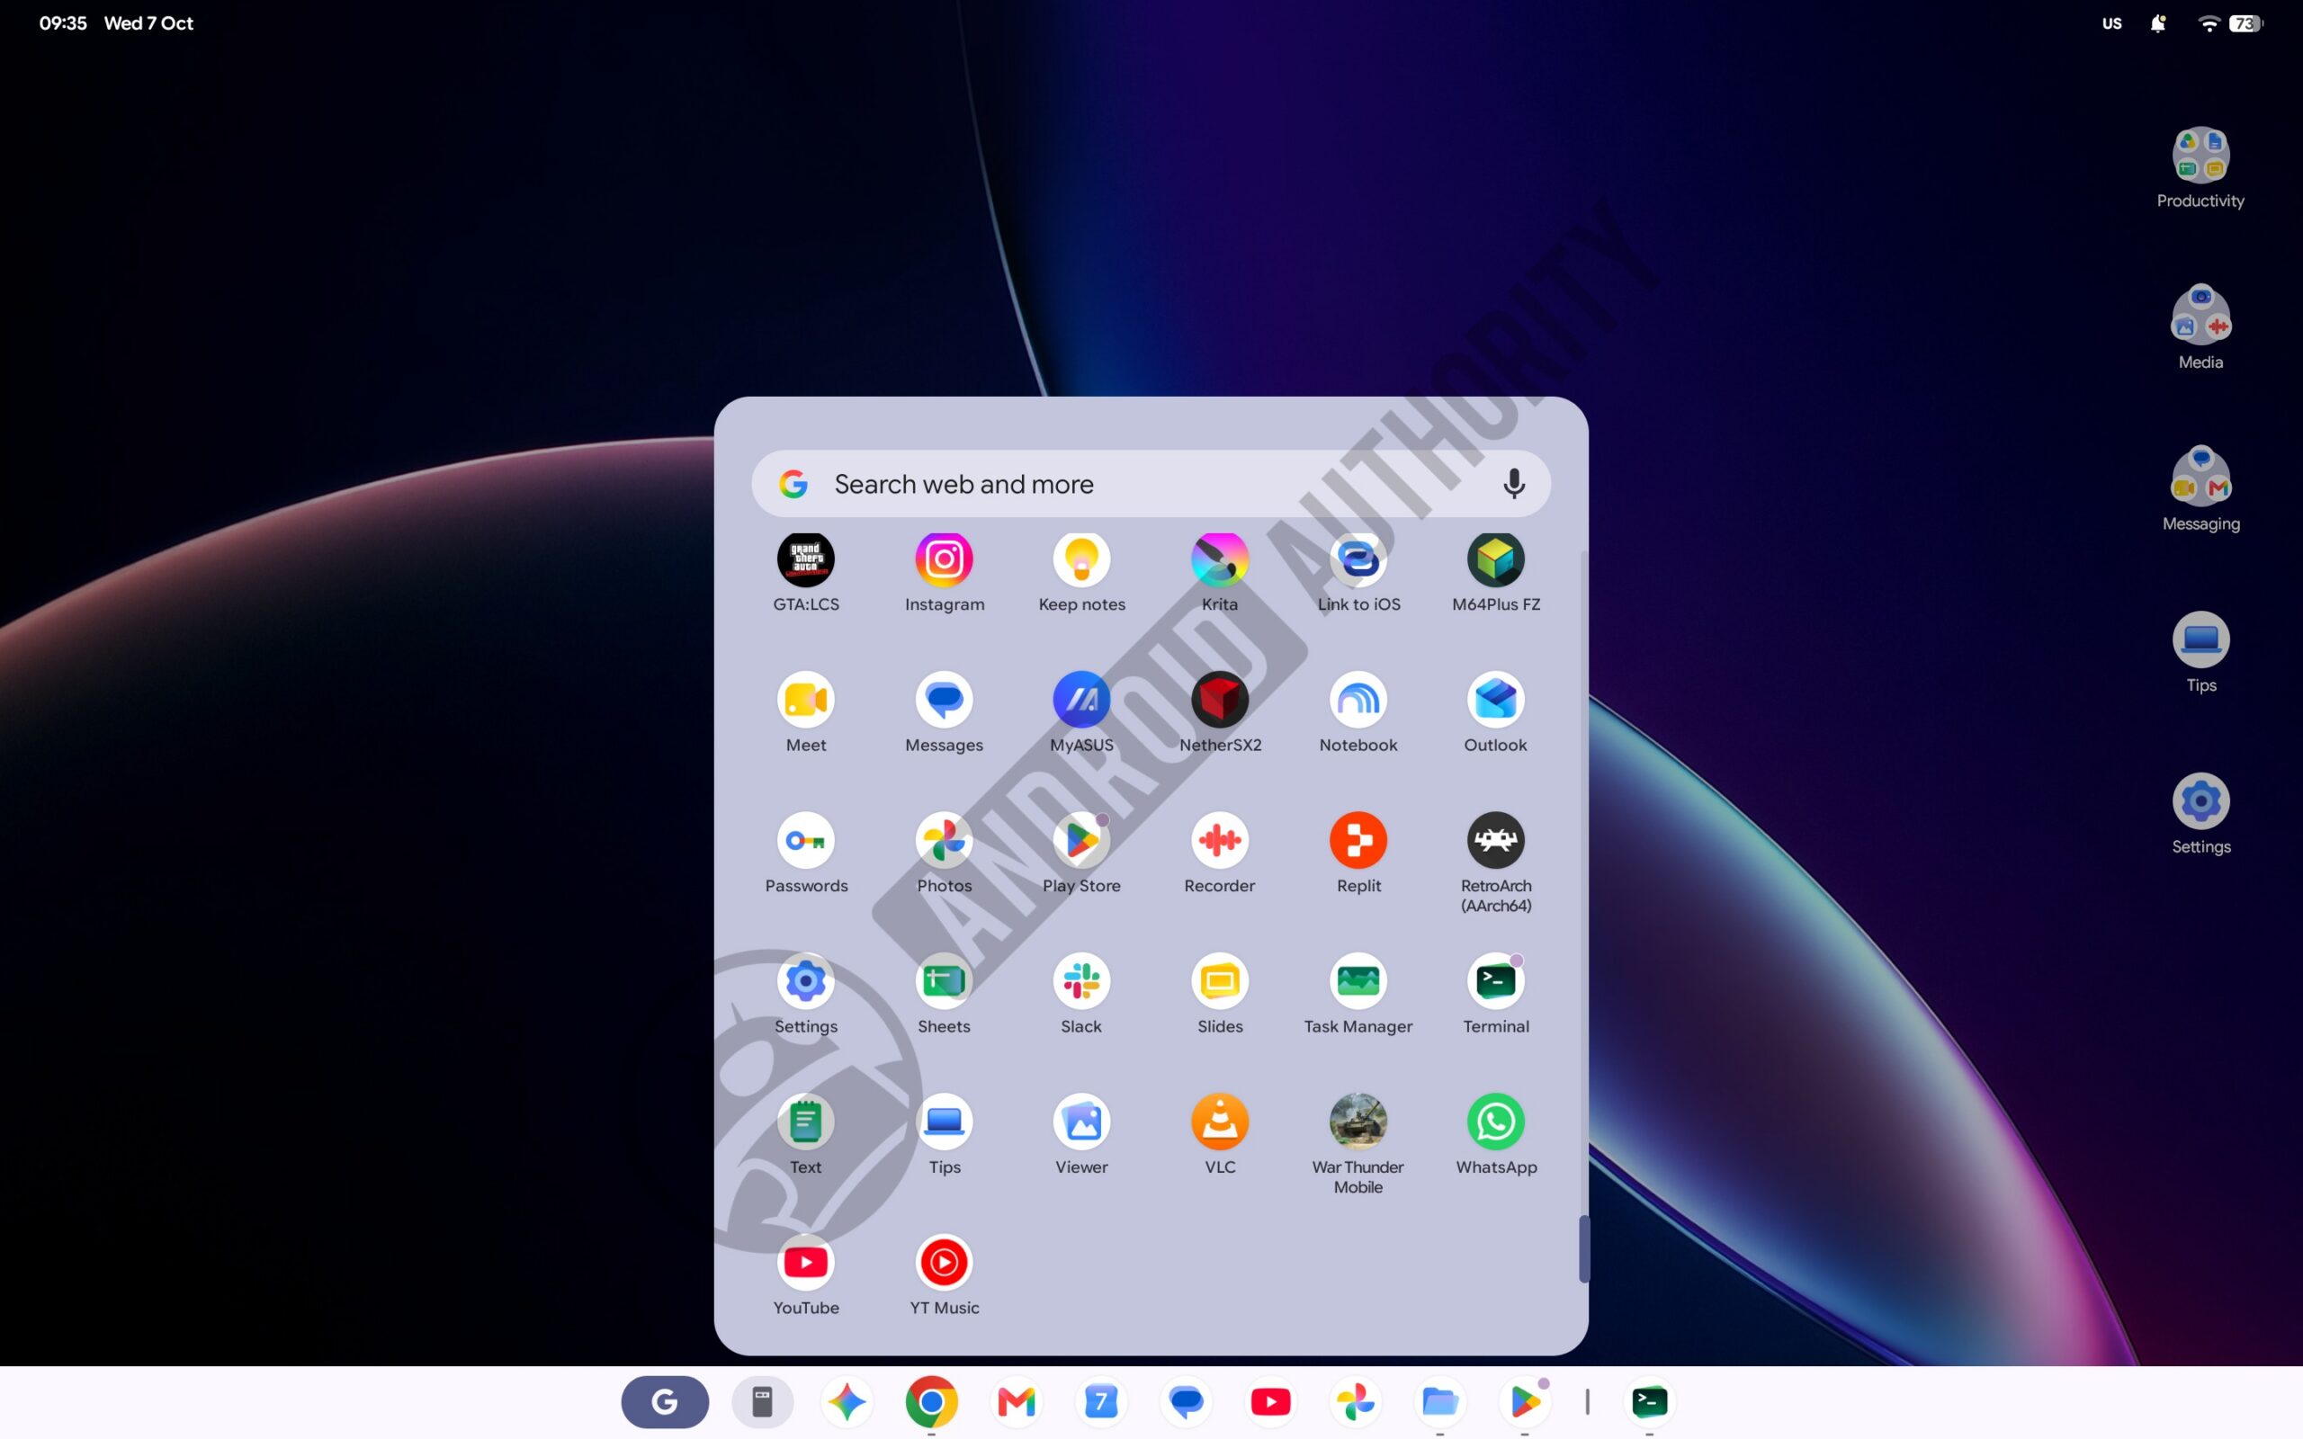Open Keep notes app
This screenshot has width=2303, height=1439.
tap(1081, 559)
